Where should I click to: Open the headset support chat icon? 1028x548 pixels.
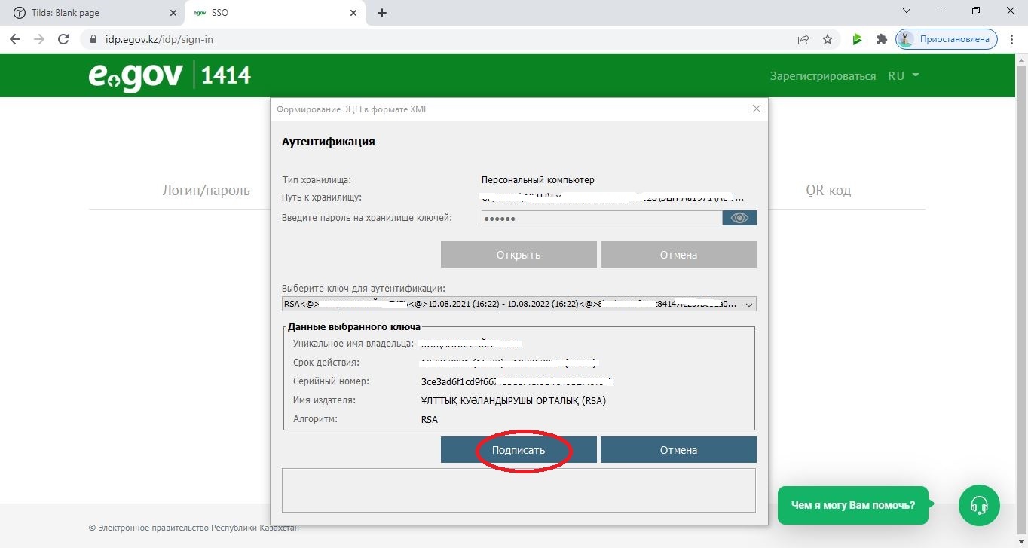(x=979, y=505)
